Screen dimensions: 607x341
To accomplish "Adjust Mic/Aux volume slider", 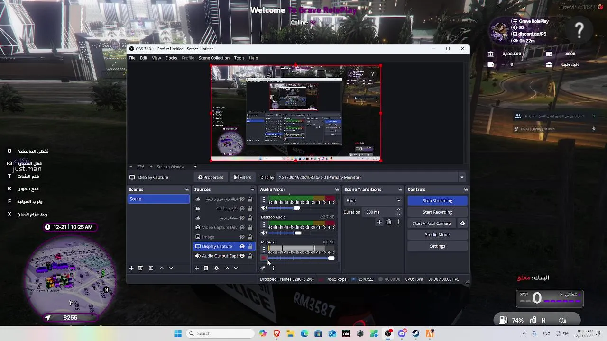I will click(301, 258).
